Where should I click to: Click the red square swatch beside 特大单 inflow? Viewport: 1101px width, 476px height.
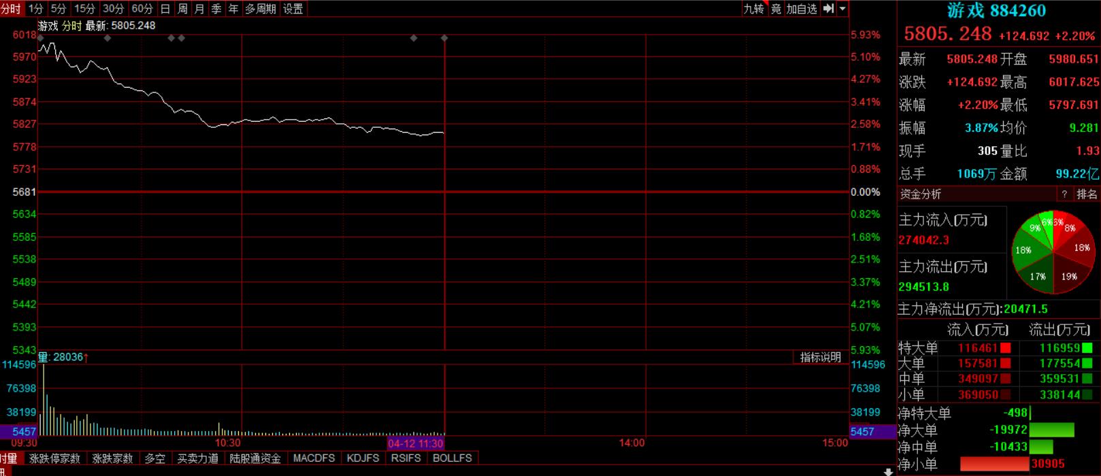1005,348
